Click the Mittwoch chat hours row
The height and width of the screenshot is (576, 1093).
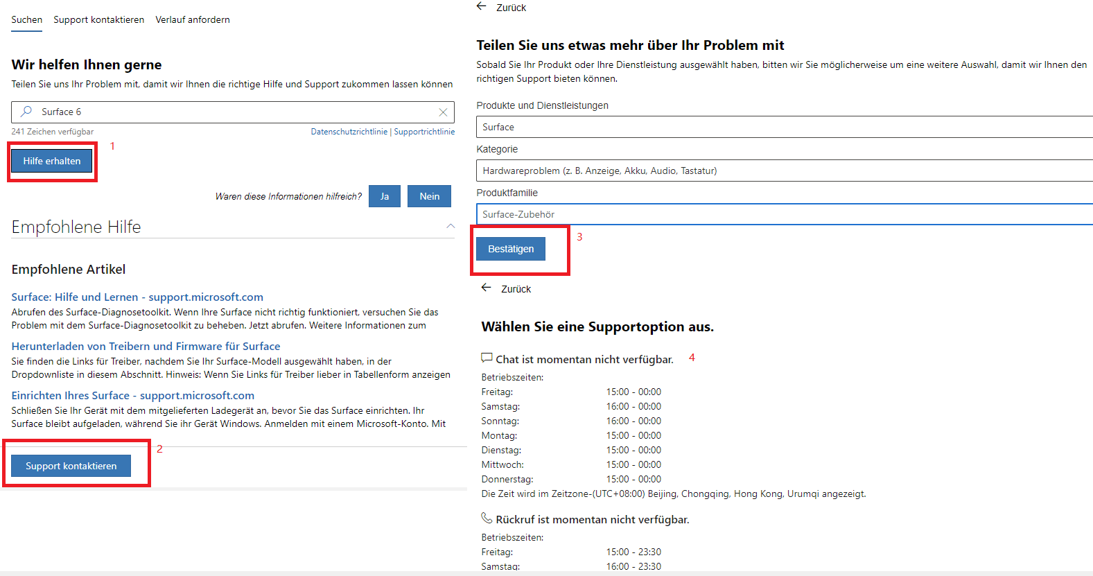(572, 464)
